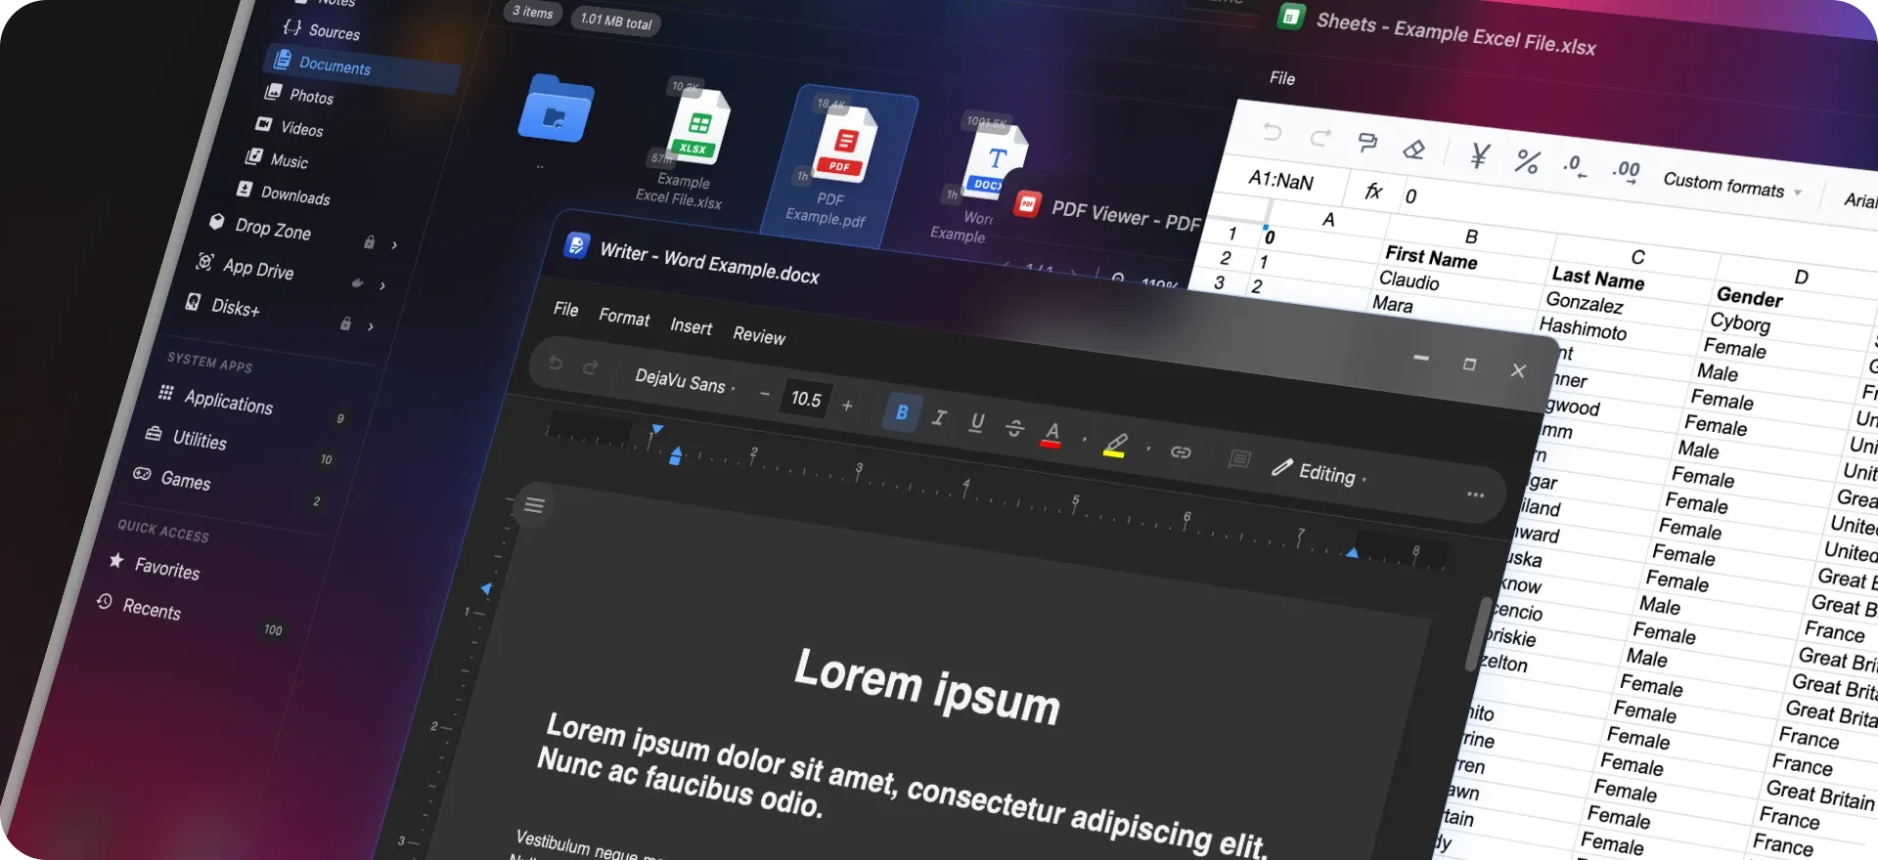This screenshot has width=1878, height=860.
Task: Open Applications under System Apps
Action: (x=216, y=400)
